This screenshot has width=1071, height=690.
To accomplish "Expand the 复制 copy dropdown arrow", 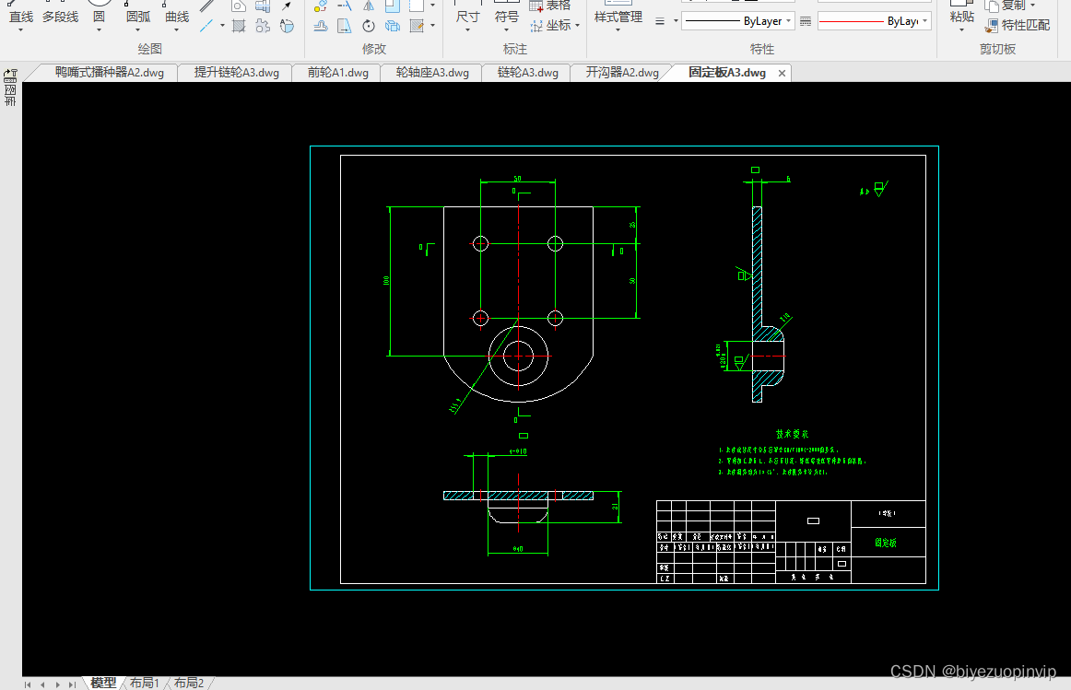I will pyautogui.click(x=1032, y=6).
